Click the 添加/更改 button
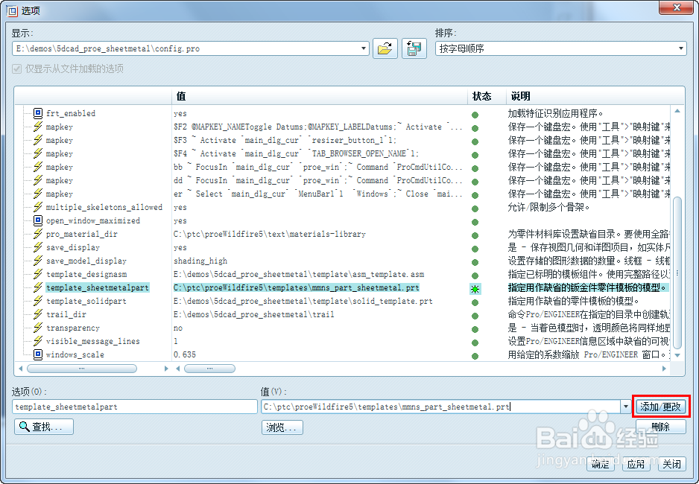 (661, 407)
